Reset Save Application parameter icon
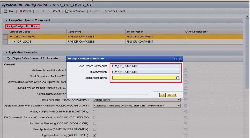 (x=185, y=129)
